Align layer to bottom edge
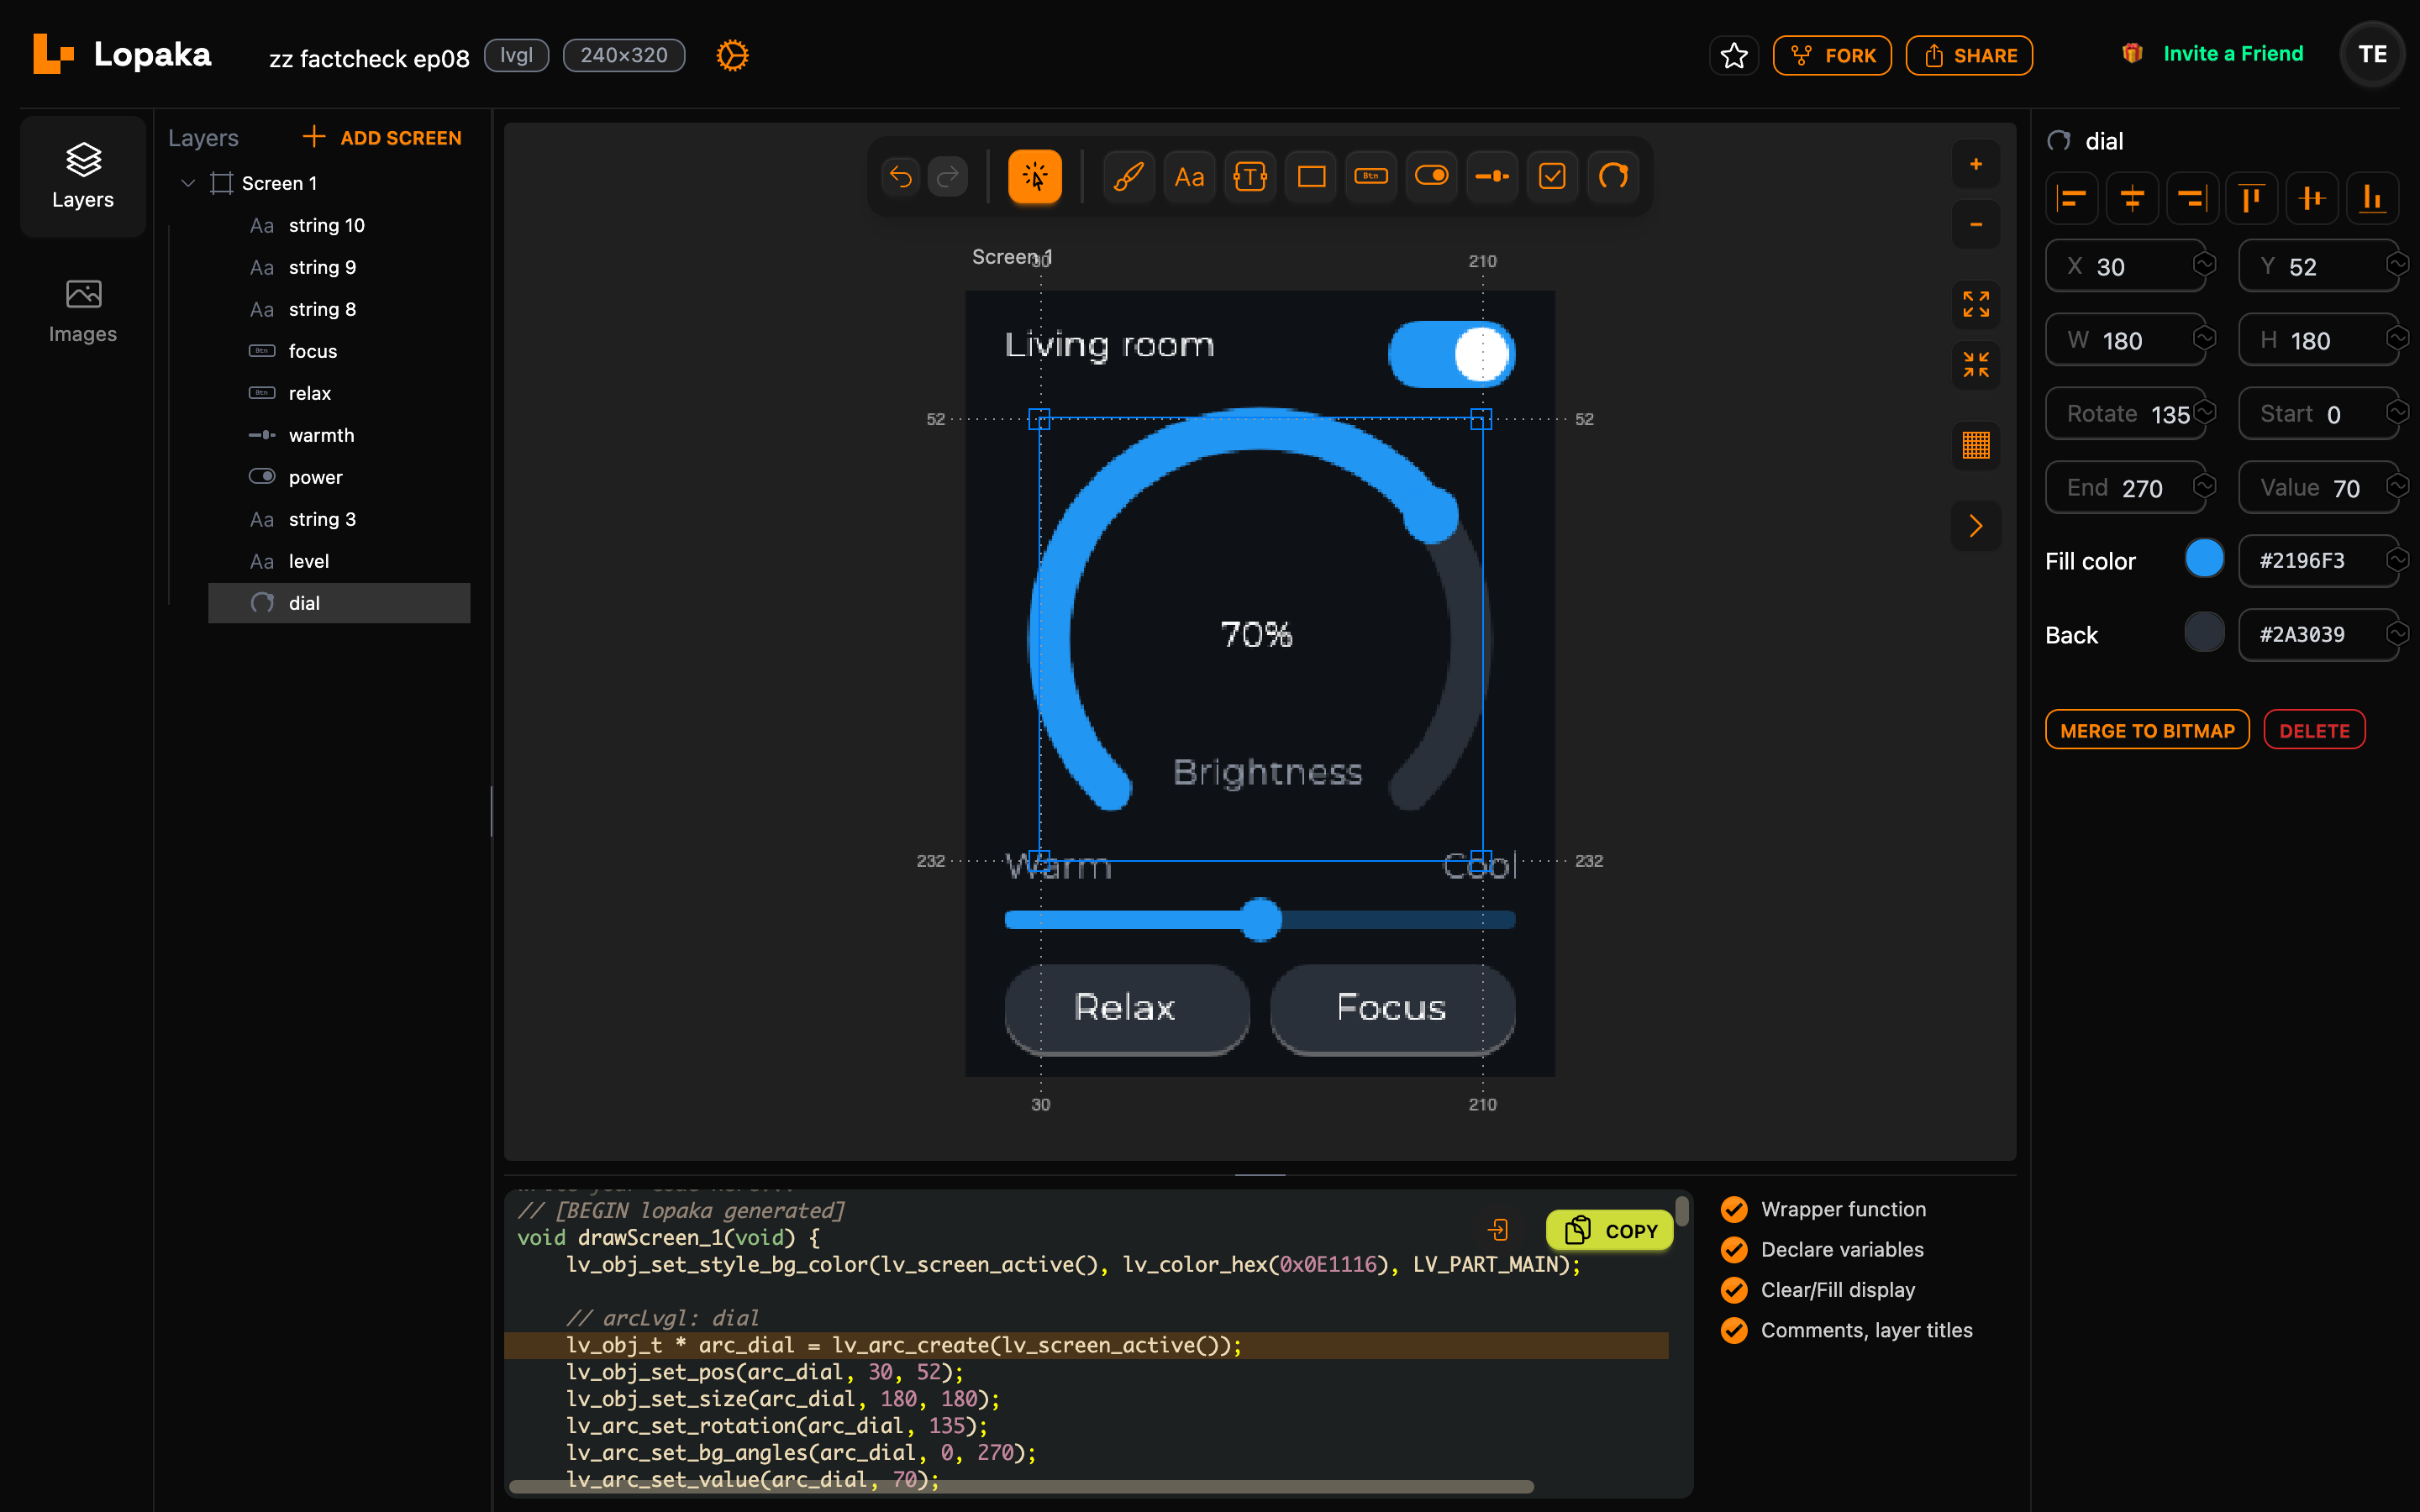Viewport: 2420px width, 1512px height. coord(2372,198)
